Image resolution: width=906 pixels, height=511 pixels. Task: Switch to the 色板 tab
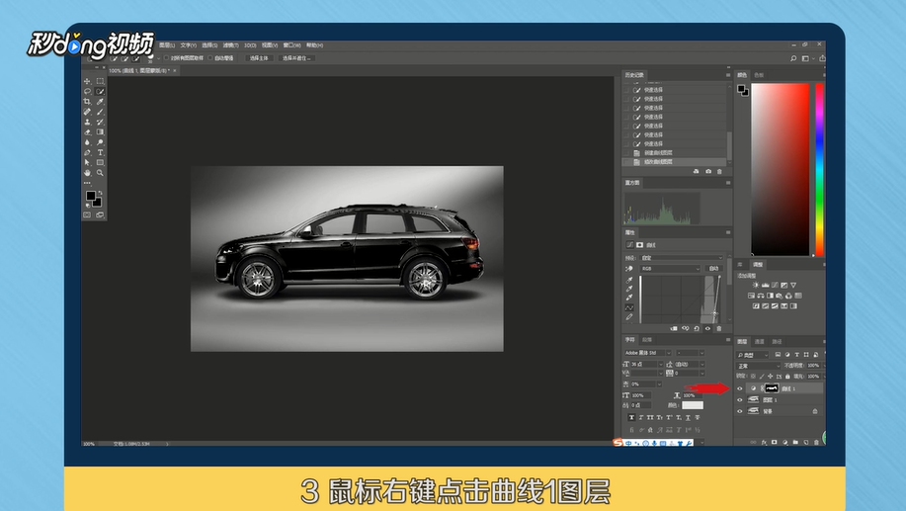(759, 75)
